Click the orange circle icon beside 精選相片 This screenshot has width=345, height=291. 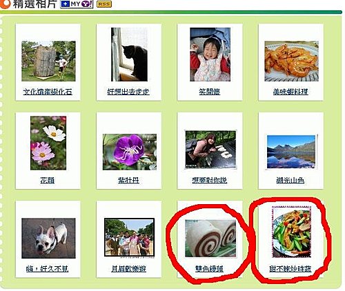(x=5, y=4)
